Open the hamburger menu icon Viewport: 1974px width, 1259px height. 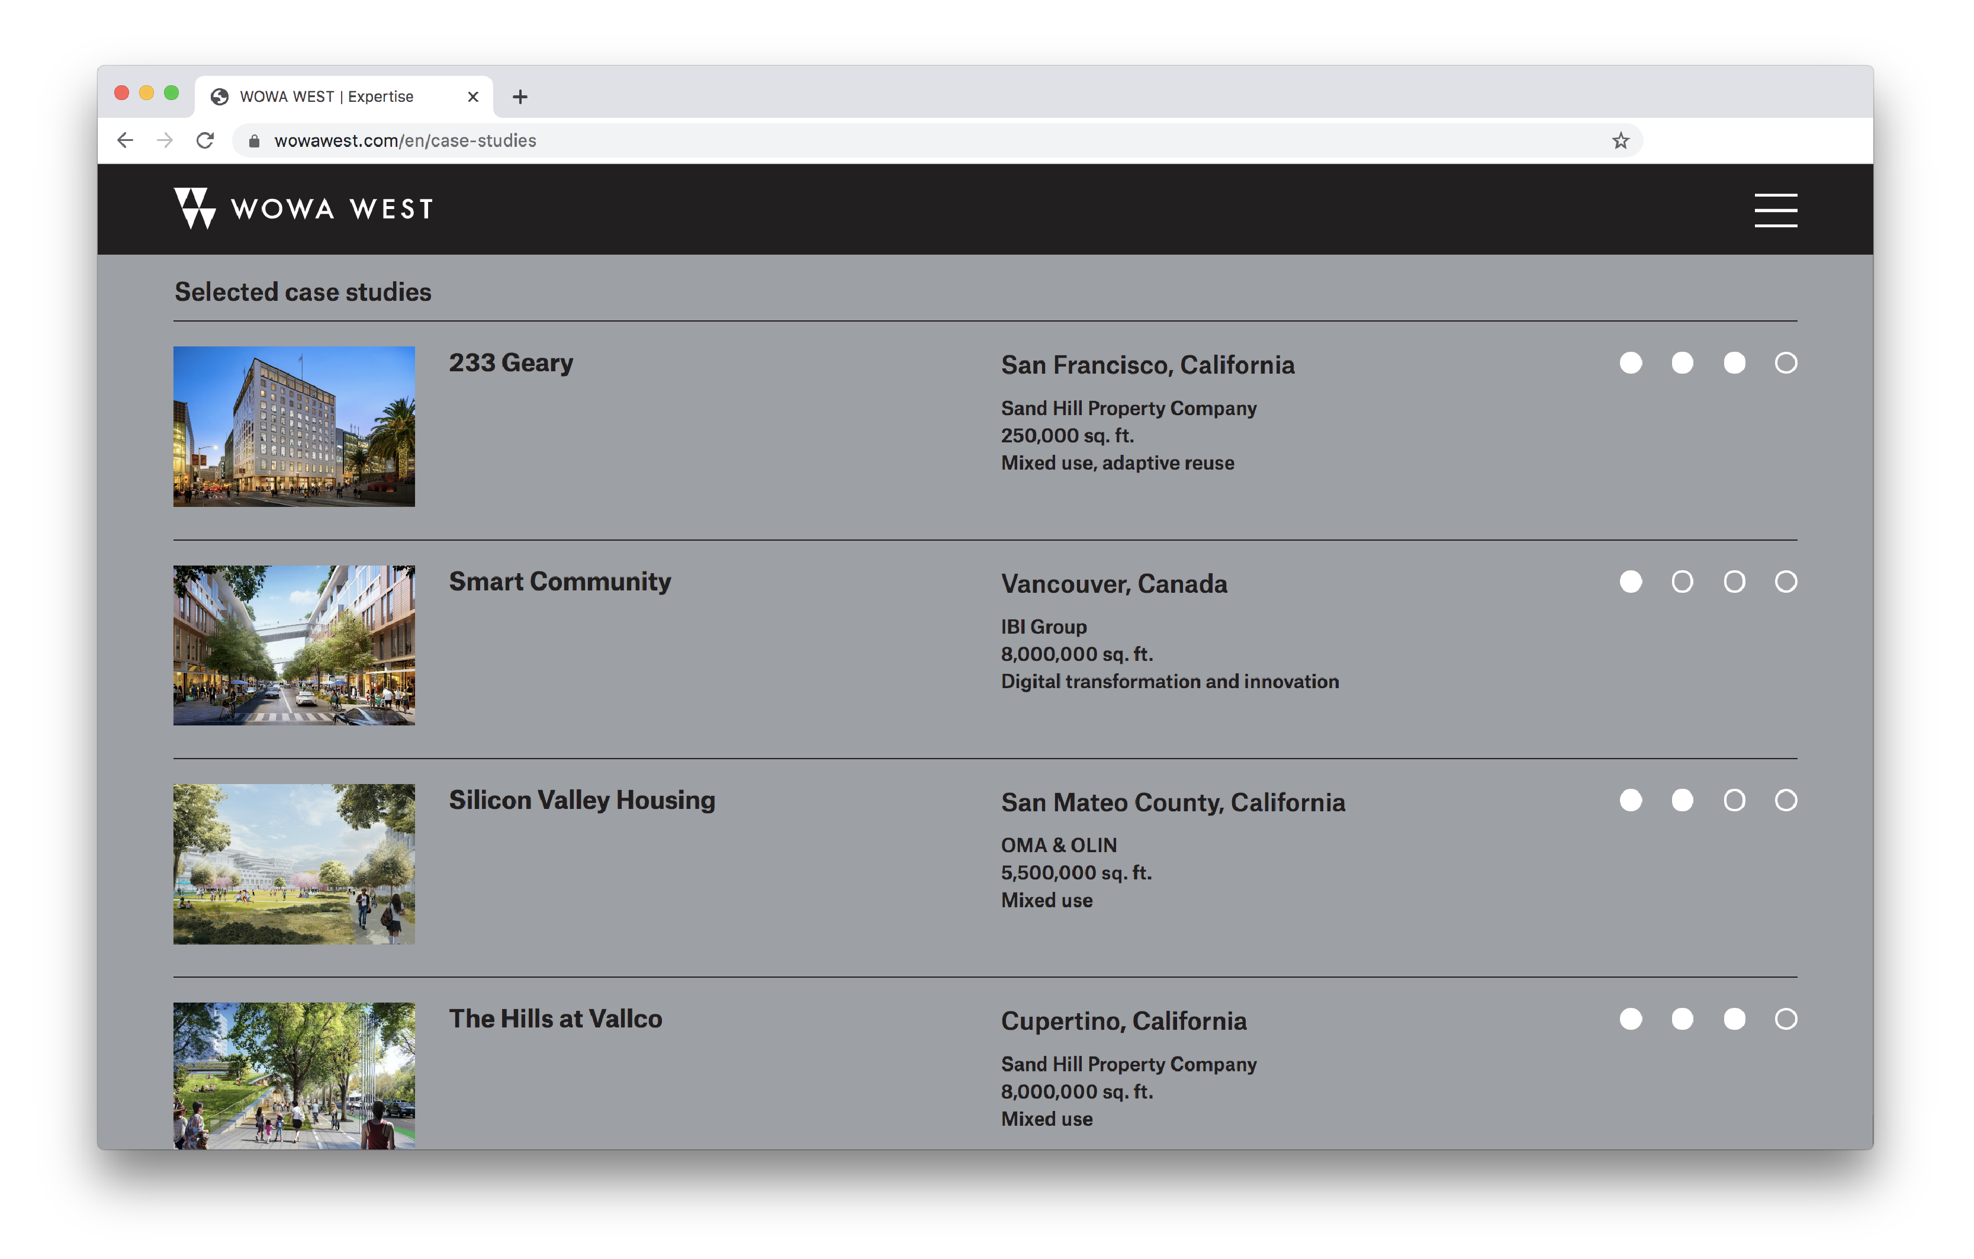tap(1776, 210)
